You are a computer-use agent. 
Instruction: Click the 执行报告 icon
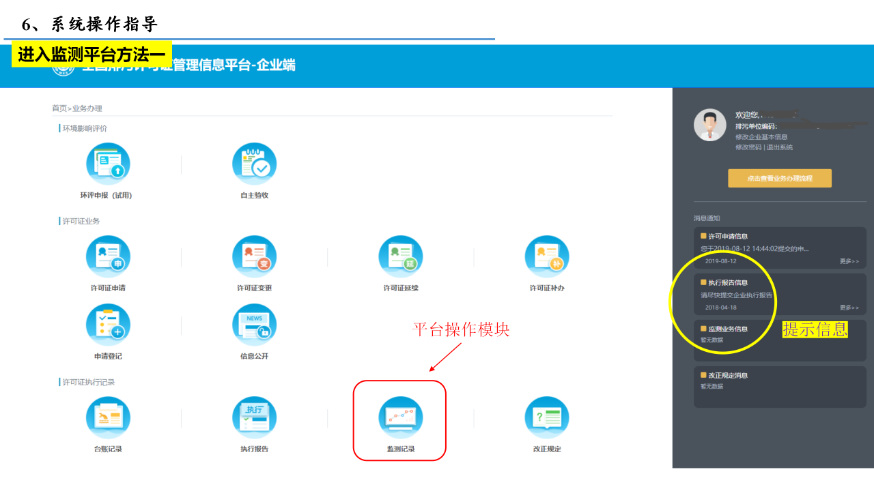pos(254,418)
